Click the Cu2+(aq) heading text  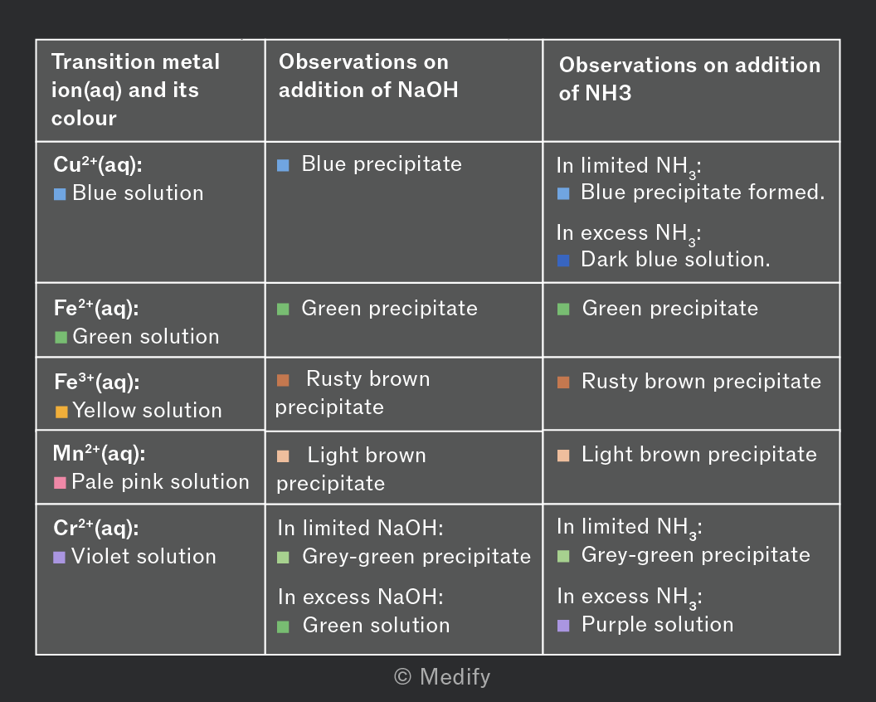pyautogui.click(x=98, y=164)
